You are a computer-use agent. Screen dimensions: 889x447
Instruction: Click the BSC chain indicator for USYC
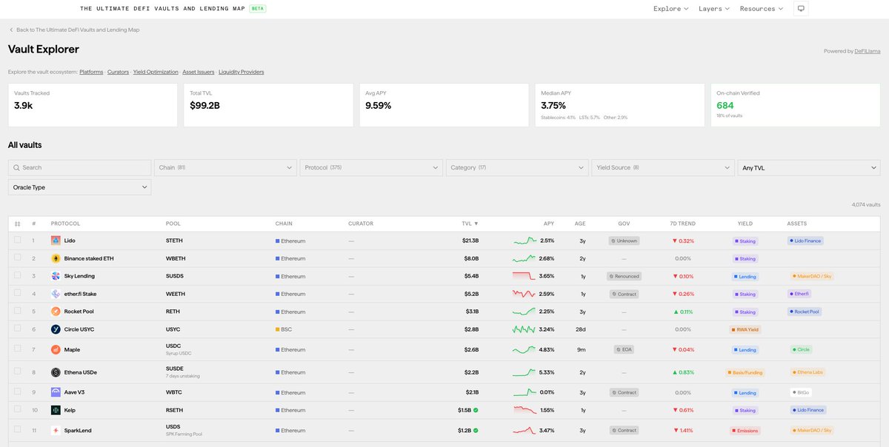[x=284, y=329]
